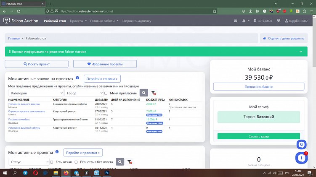Screen dimensions: 316x177
Task: Clear filters icon in bids section
Action: coord(154,93)
